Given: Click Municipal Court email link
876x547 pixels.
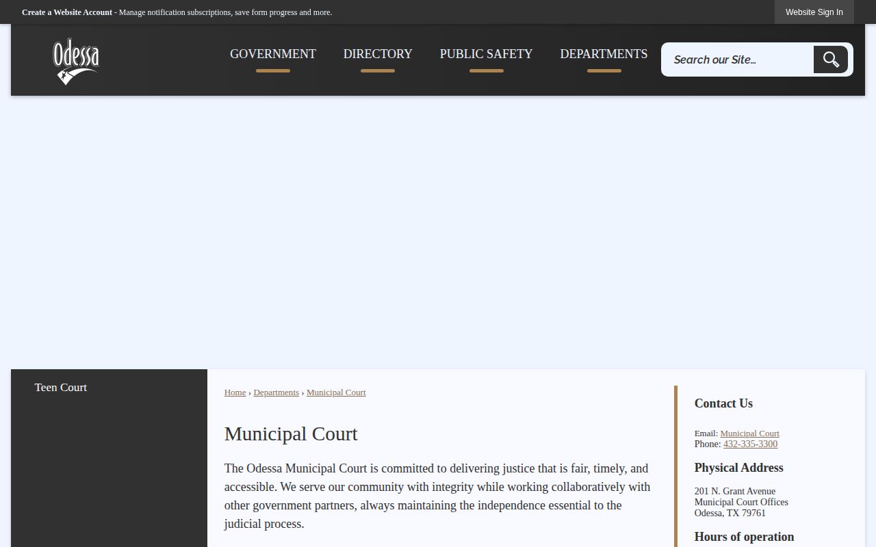Looking at the screenshot, I should pyautogui.click(x=749, y=433).
